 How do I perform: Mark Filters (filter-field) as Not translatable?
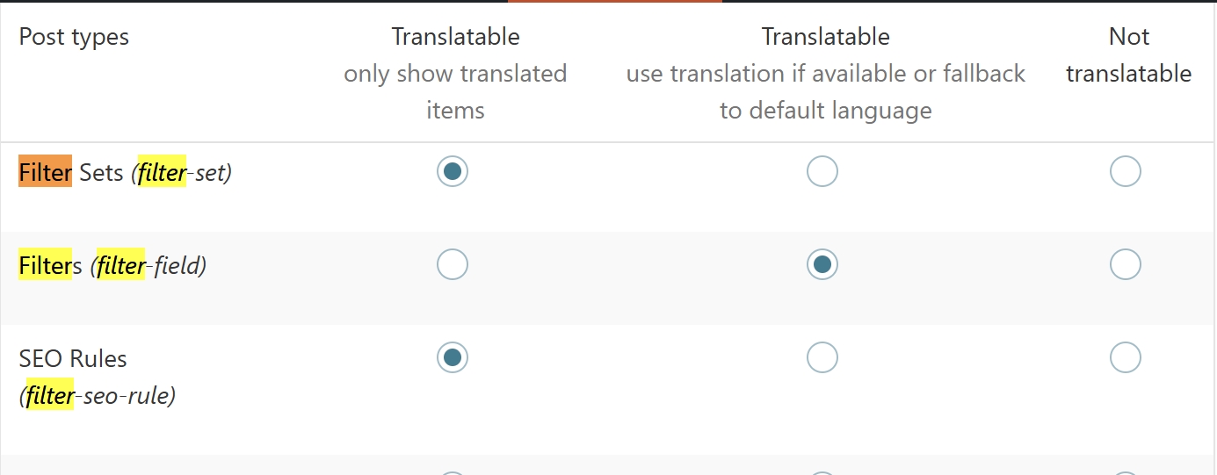[1126, 264]
